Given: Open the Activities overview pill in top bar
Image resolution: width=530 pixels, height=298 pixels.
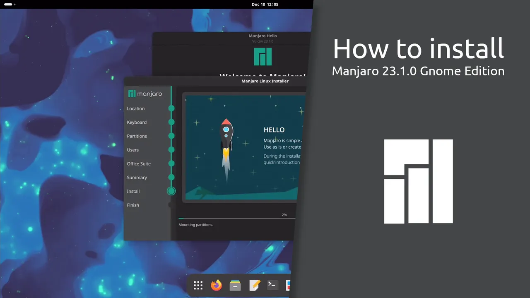Looking at the screenshot, I should (x=9, y=4).
